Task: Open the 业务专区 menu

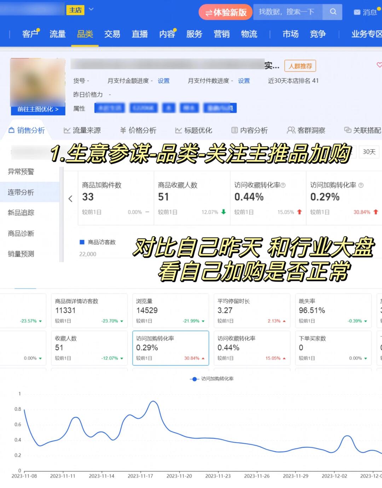Action: pos(366,34)
